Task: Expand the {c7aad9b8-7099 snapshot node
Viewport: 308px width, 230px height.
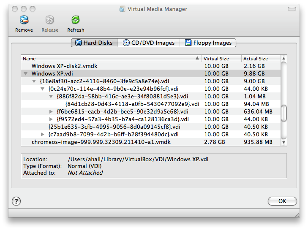Action: [x=43, y=135]
